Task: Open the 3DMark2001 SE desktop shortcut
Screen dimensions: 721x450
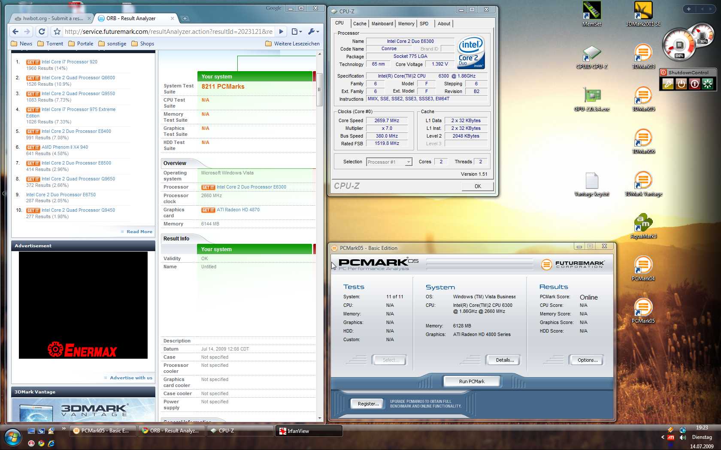Action: [x=643, y=14]
